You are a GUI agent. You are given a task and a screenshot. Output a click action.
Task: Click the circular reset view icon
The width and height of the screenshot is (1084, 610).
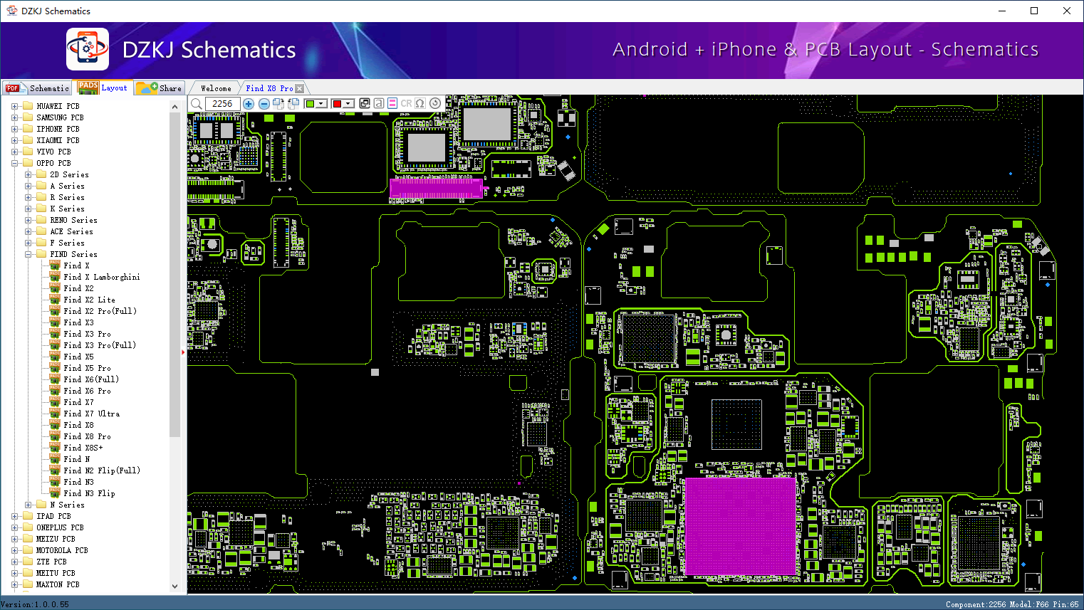tap(434, 103)
